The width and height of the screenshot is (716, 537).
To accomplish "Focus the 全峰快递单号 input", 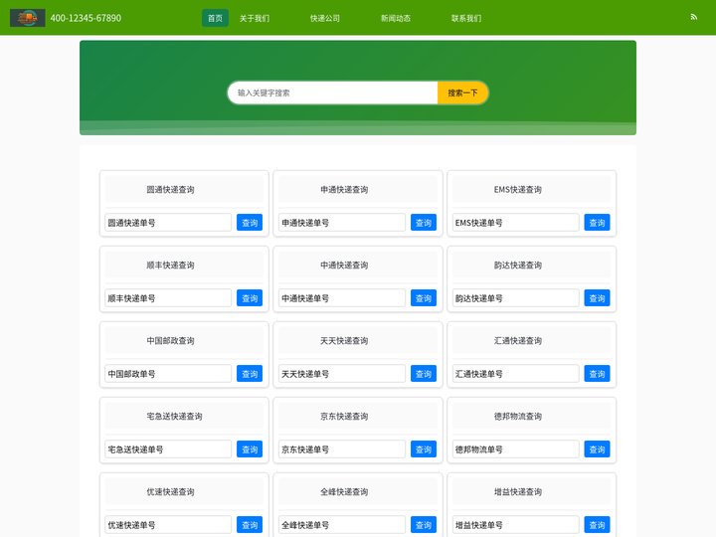I will tap(342, 525).
